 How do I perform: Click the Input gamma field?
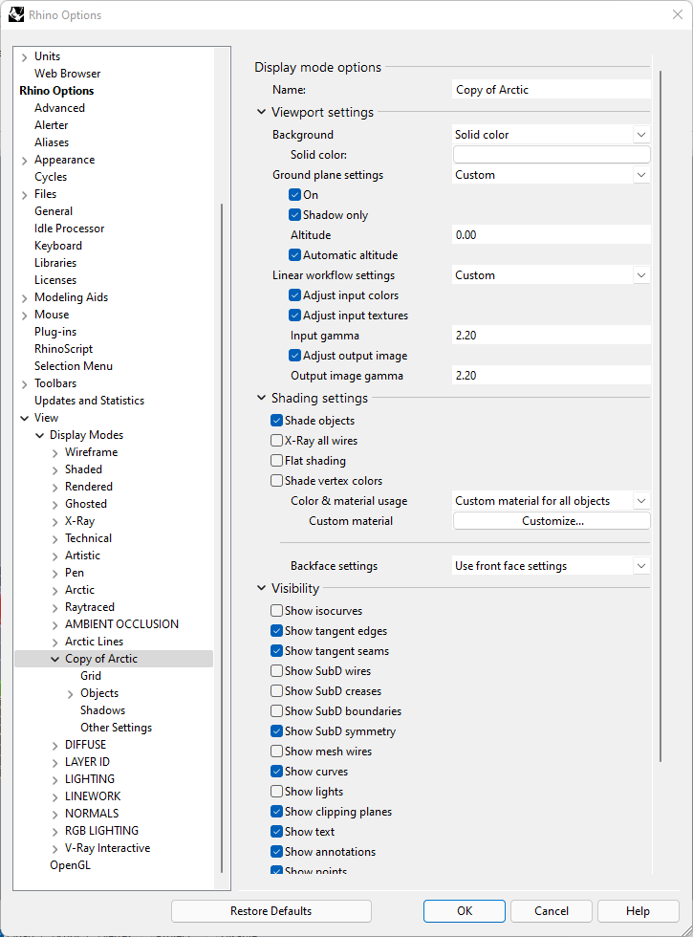(x=551, y=336)
